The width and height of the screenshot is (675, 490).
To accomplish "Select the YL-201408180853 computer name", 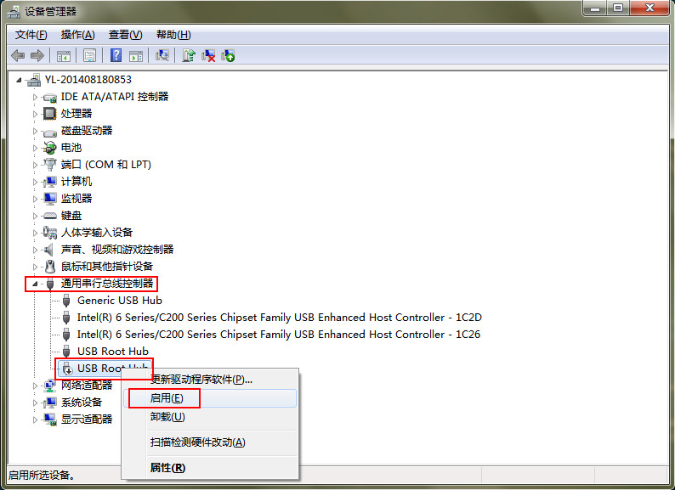I will point(88,80).
